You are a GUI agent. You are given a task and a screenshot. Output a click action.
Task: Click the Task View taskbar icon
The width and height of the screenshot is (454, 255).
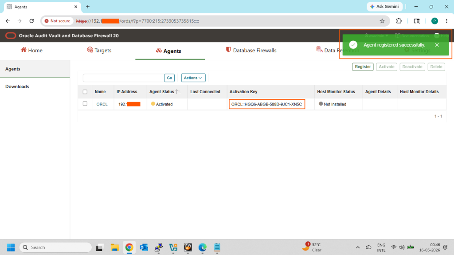[100, 247]
